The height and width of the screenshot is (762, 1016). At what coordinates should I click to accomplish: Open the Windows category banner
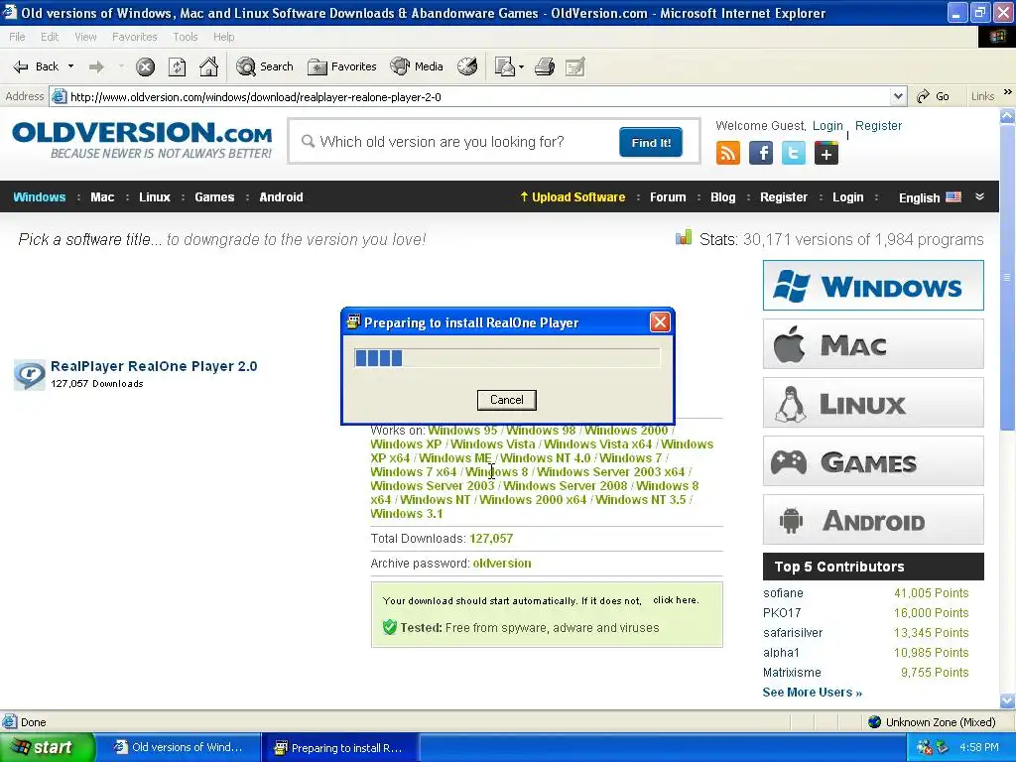[x=873, y=285]
